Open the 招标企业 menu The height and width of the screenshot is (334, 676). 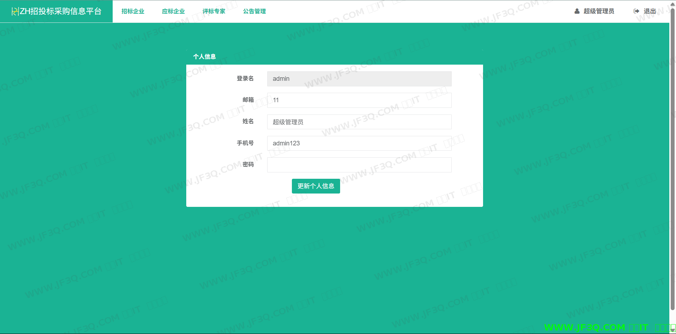[133, 11]
